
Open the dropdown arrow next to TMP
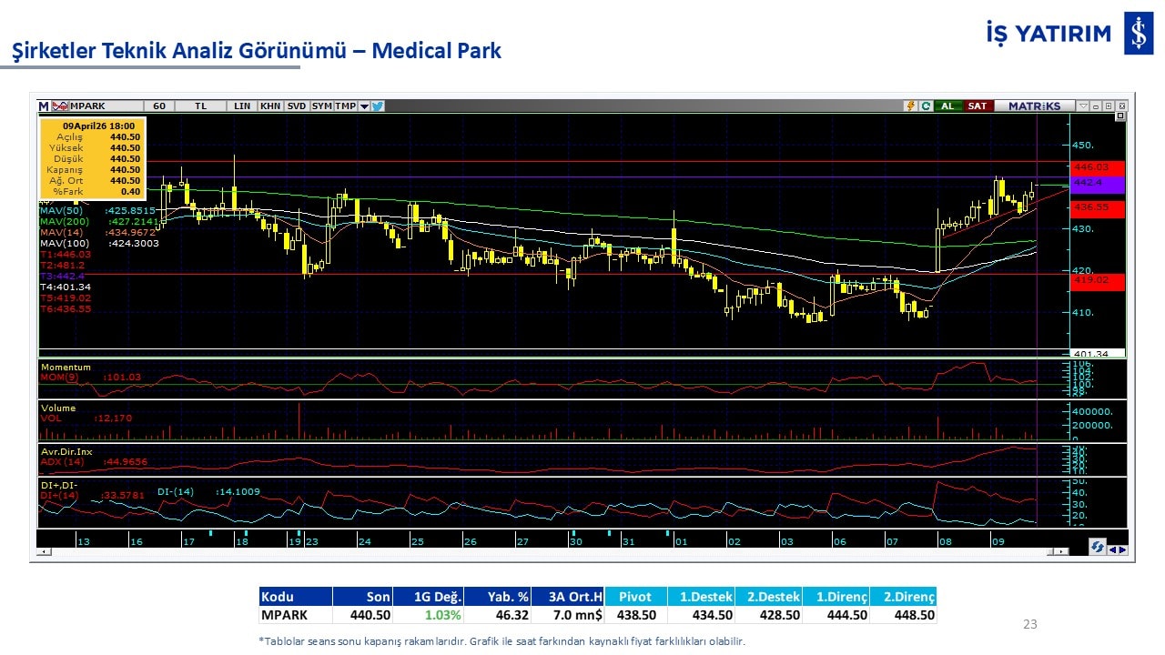364,106
